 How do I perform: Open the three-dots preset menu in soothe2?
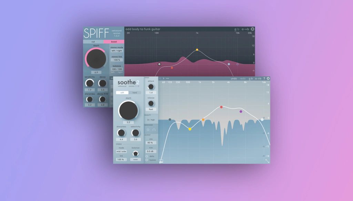[168, 78]
